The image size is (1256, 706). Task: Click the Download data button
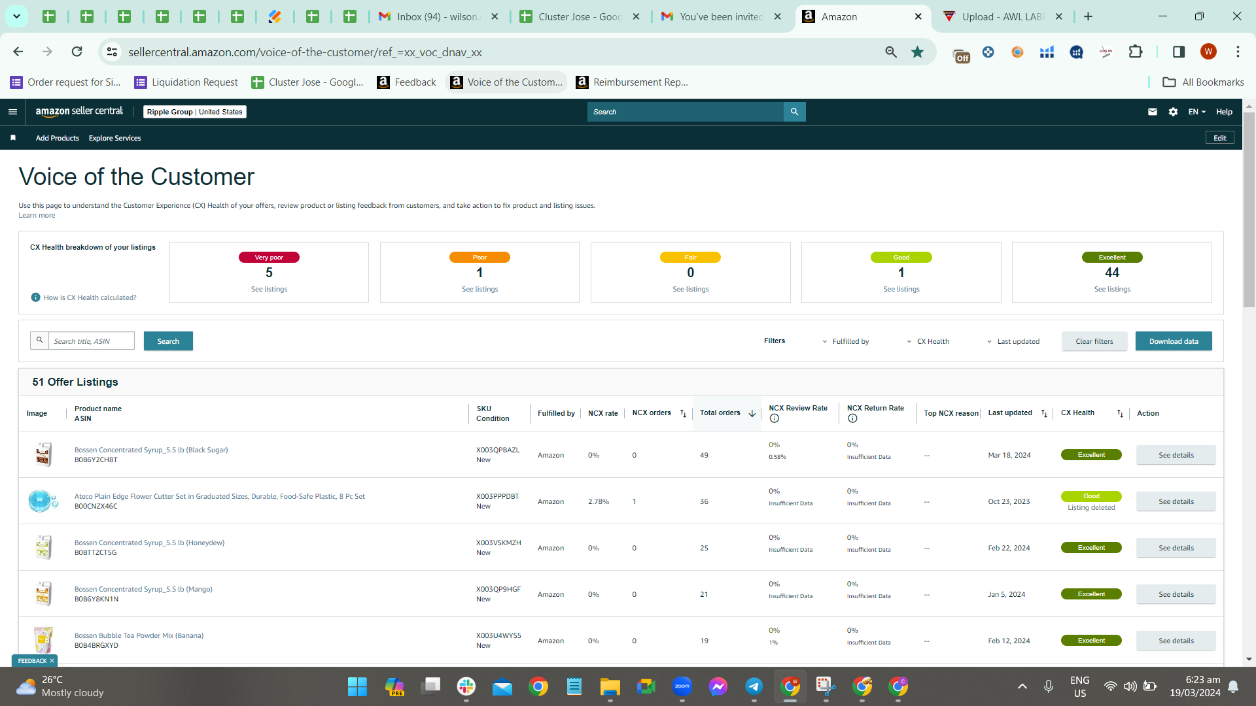(1174, 341)
